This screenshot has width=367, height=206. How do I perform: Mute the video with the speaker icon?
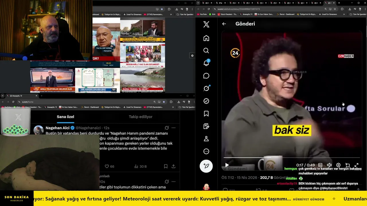[x=329, y=165]
